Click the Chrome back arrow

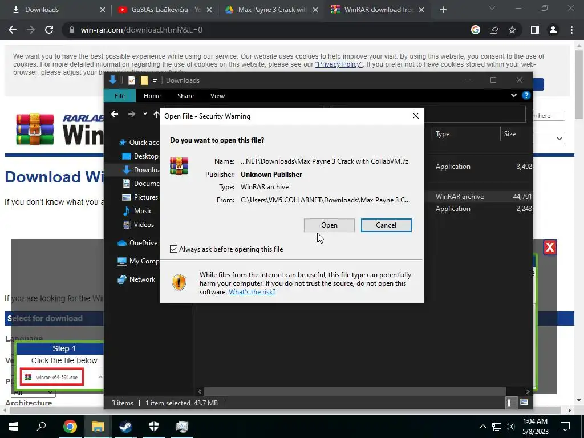[13, 30]
